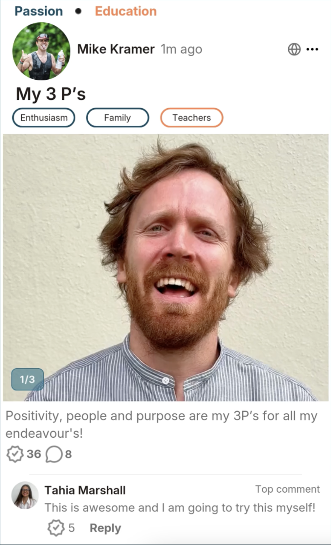Reply to Tahia Marshall's comment

click(105, 528)
